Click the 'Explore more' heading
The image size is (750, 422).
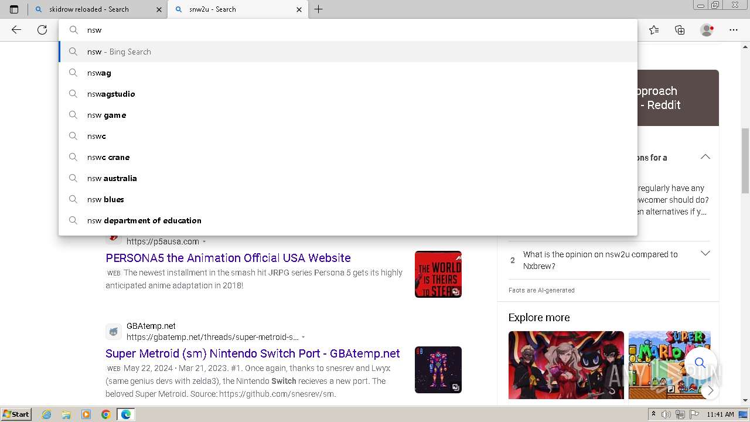(x=539, y=318)
